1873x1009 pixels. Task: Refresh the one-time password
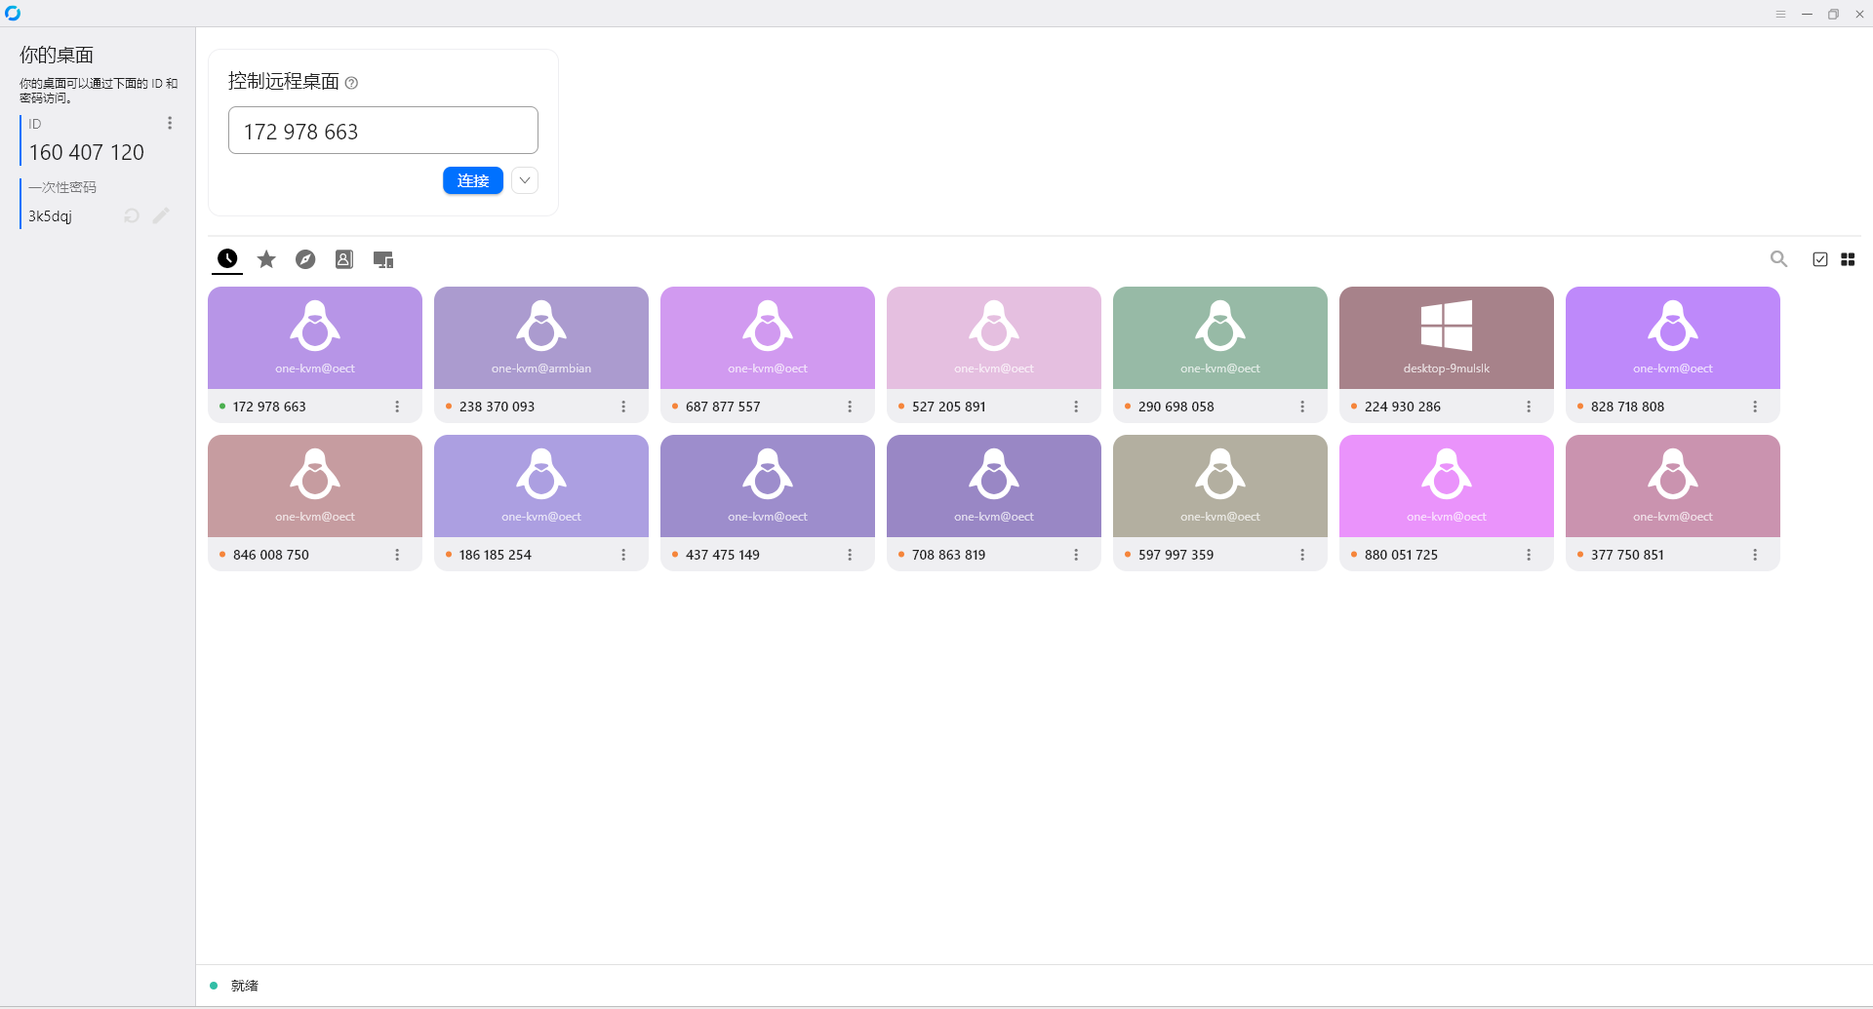click(x=132, y=215)
